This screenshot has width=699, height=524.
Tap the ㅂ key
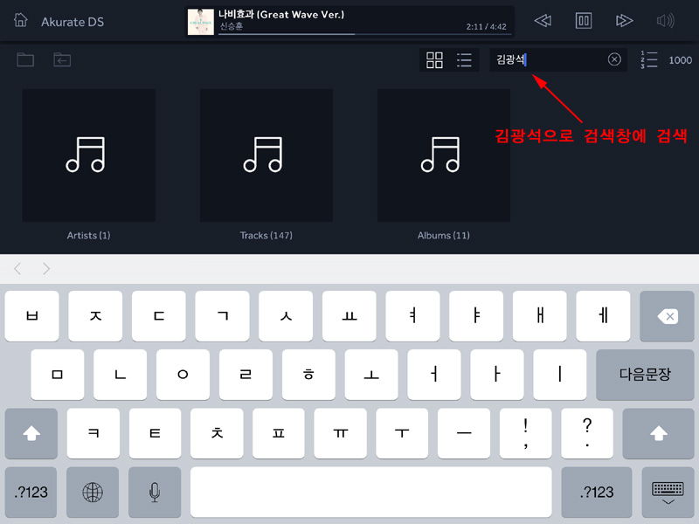(31, 316)
